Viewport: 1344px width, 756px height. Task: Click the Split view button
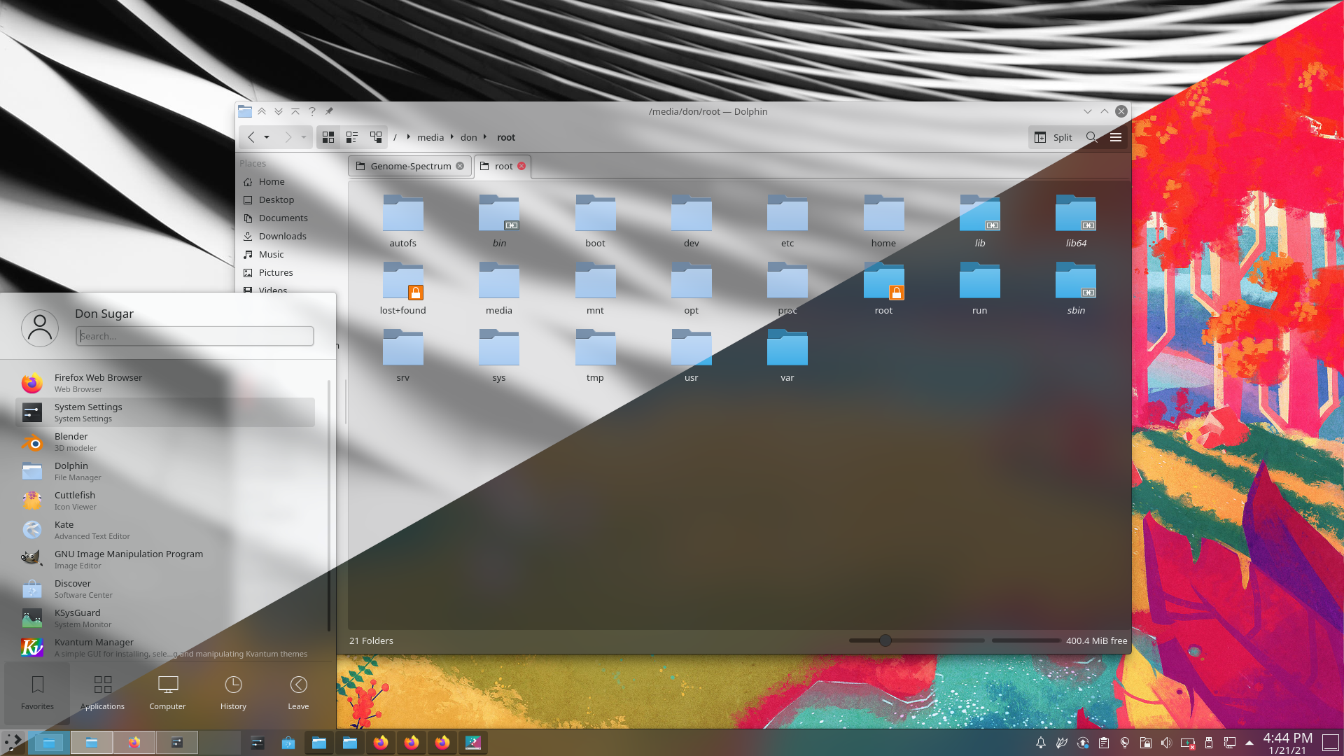(x=1053, y=137)
